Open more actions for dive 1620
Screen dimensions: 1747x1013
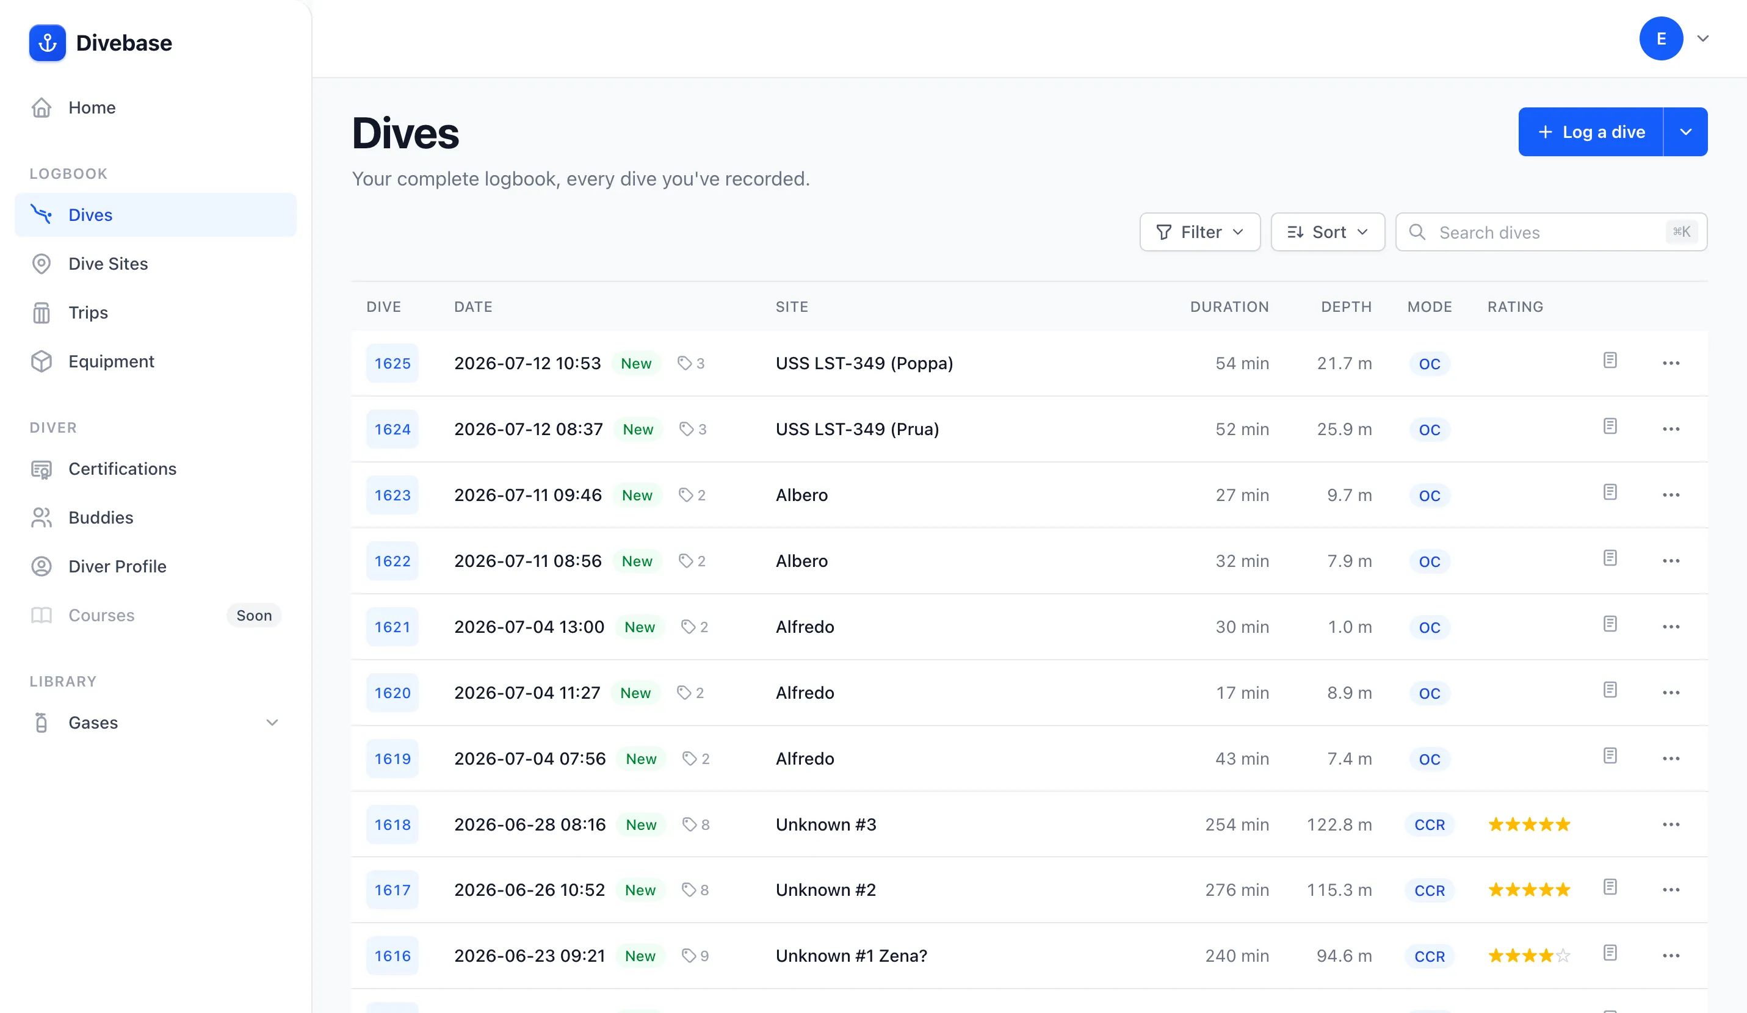tap(1671, 692)
